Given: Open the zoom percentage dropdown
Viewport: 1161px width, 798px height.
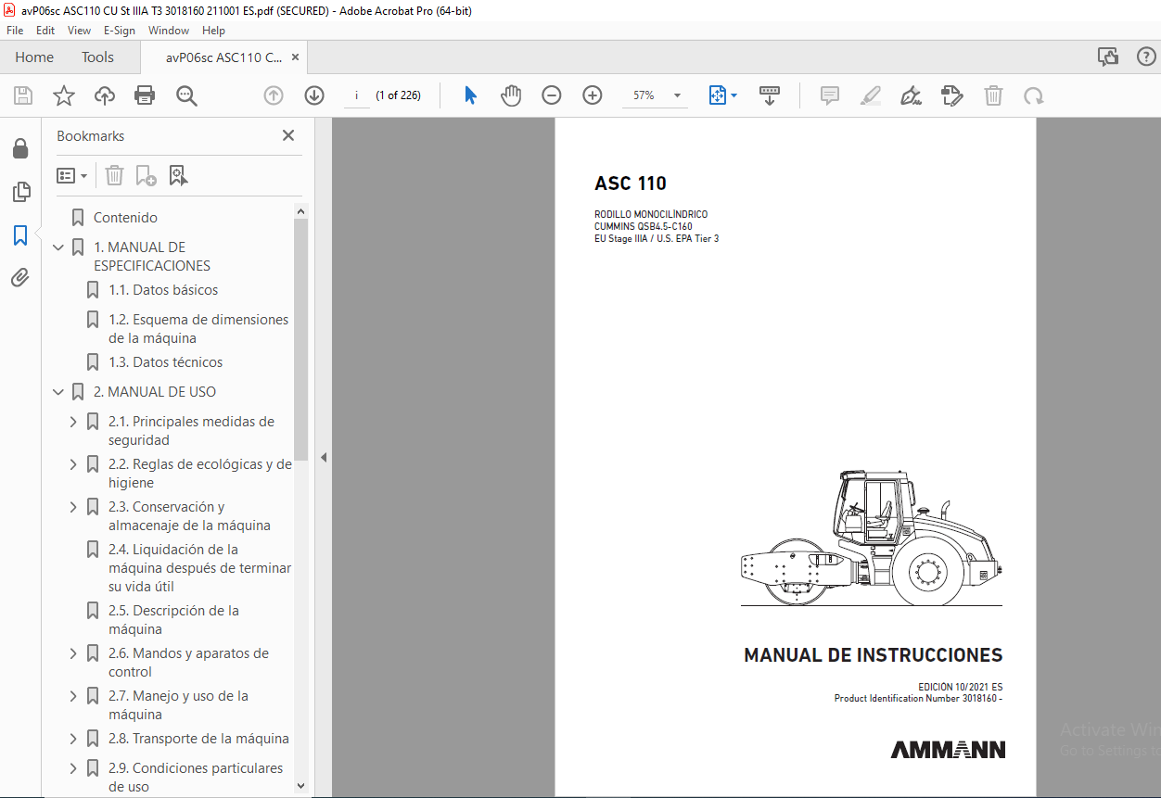Looking at the screenshot, I should pyautogui.click(x=677, y=95).
